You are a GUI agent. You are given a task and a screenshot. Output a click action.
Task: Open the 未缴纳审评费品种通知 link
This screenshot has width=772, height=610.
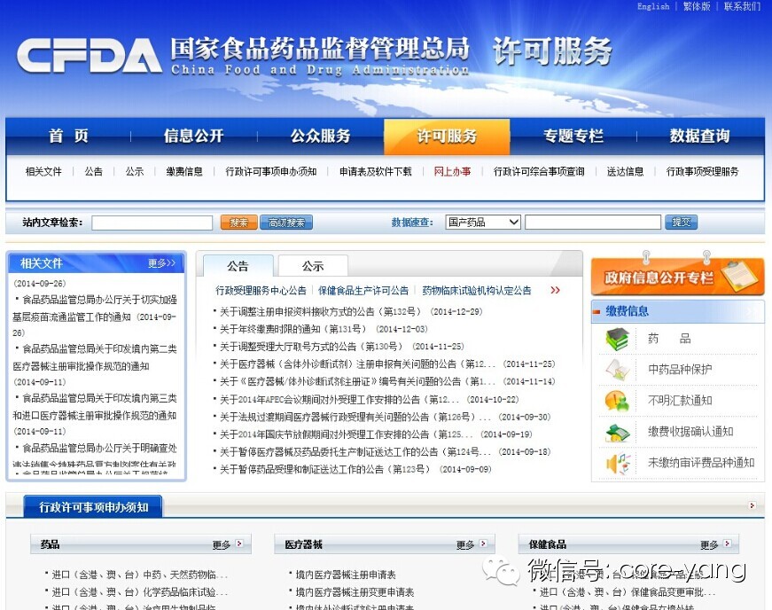pos(701,463)
